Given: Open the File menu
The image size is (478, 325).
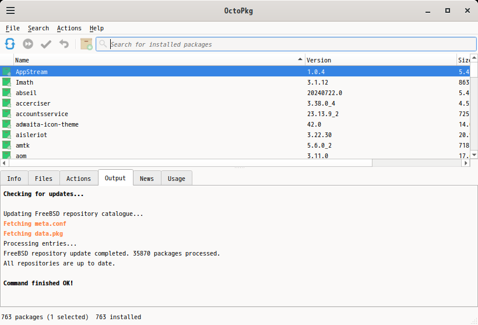Looking at the screenshot, I should pos(13,28).
